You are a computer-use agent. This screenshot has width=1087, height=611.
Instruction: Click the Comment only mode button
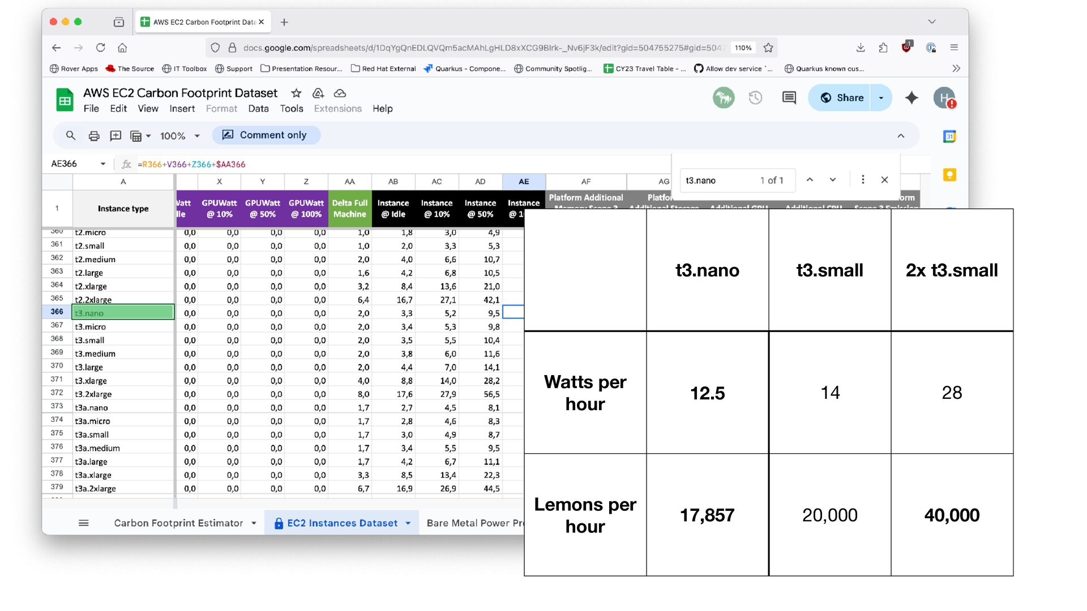click(266, 135)
